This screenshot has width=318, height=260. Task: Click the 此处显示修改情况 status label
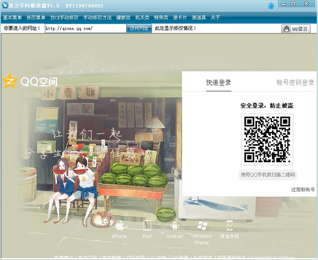click(175, 29)
